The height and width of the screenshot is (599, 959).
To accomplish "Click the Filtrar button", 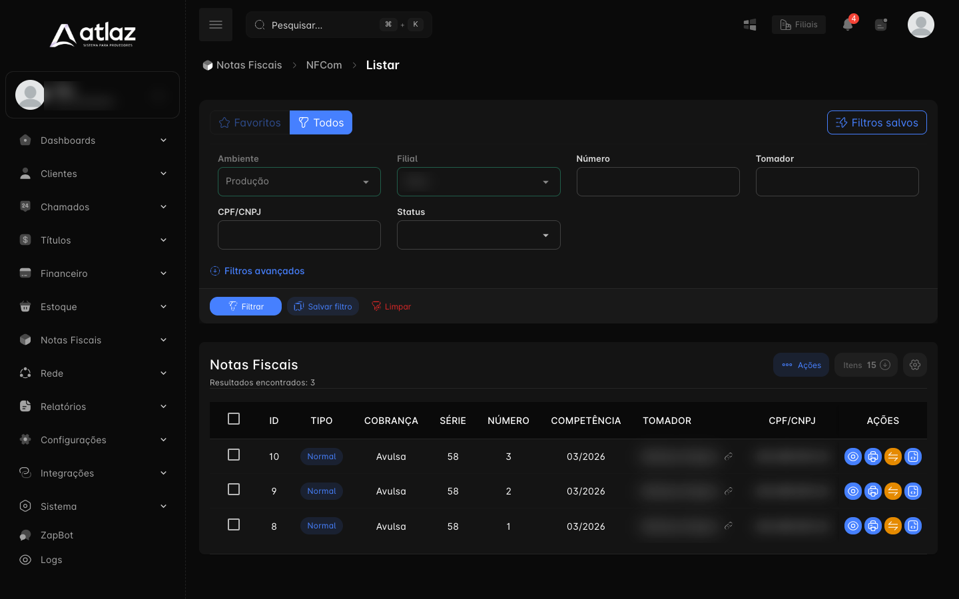I will tap(246, 306).
